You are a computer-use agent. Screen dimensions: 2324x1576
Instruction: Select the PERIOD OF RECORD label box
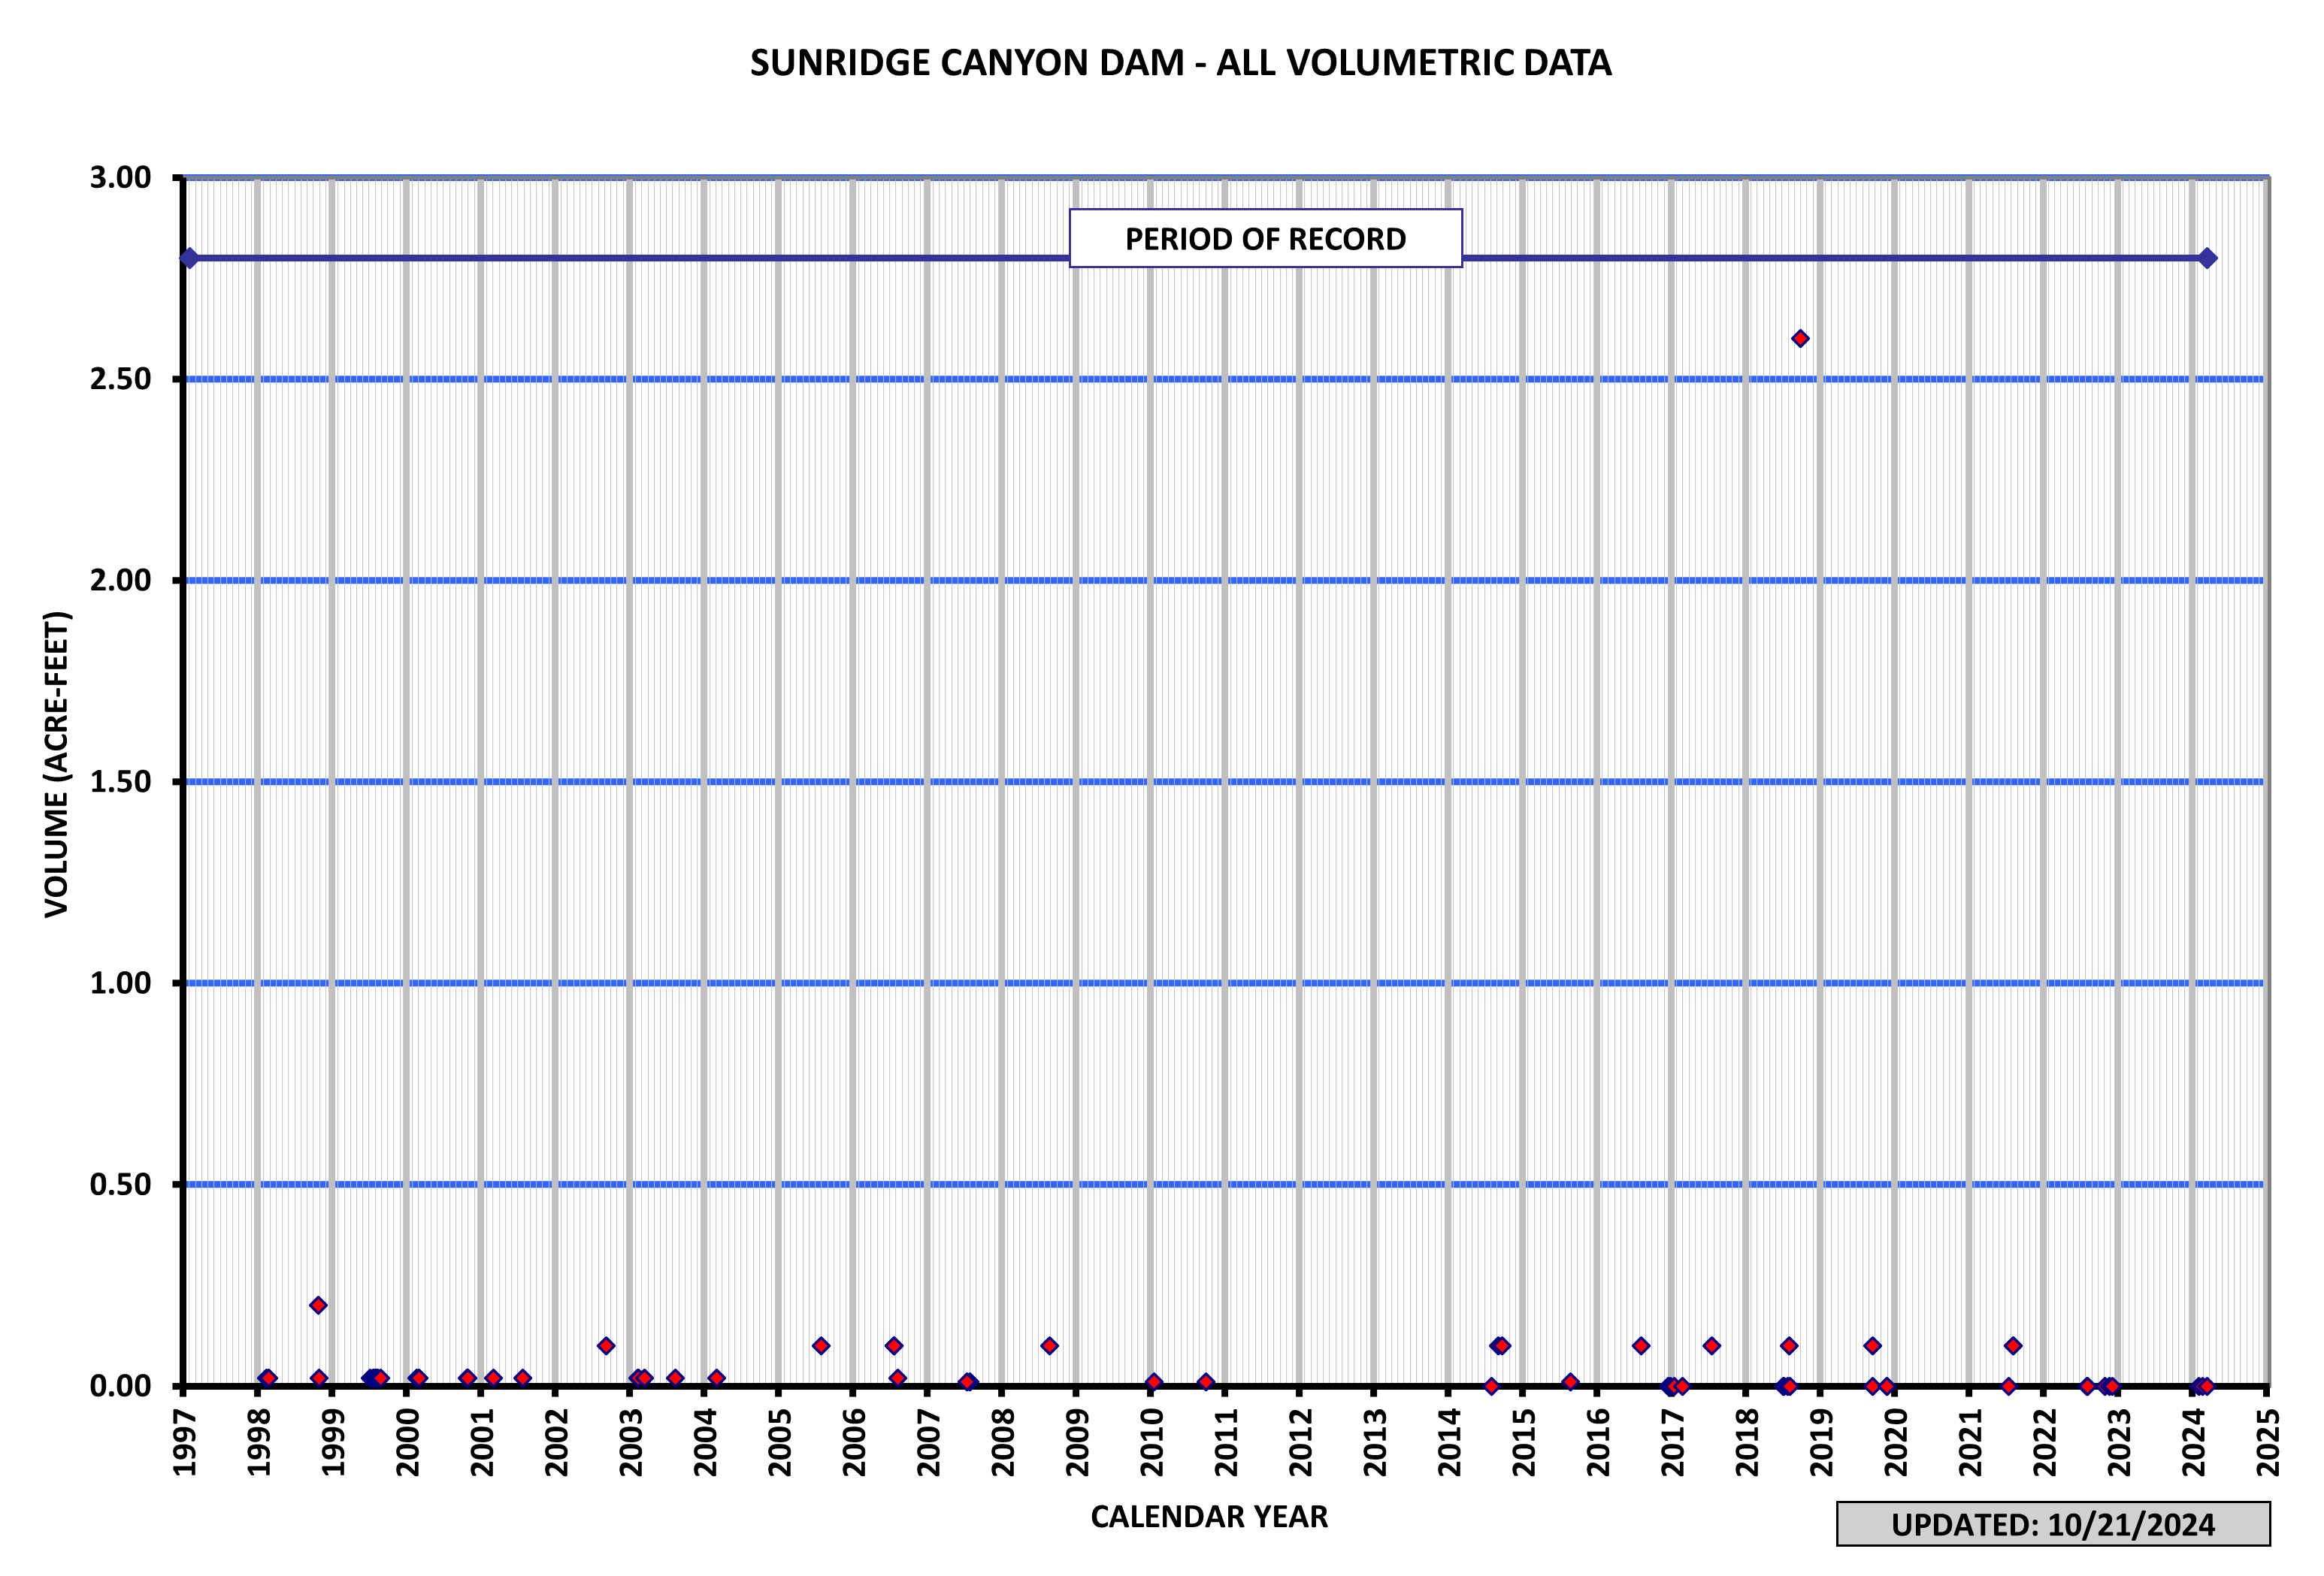[1266, 239]
